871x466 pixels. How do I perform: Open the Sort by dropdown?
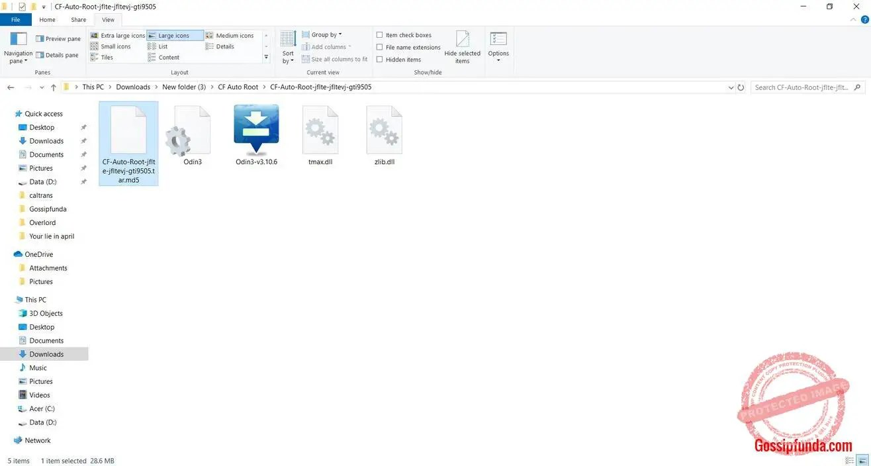(288, 47)
